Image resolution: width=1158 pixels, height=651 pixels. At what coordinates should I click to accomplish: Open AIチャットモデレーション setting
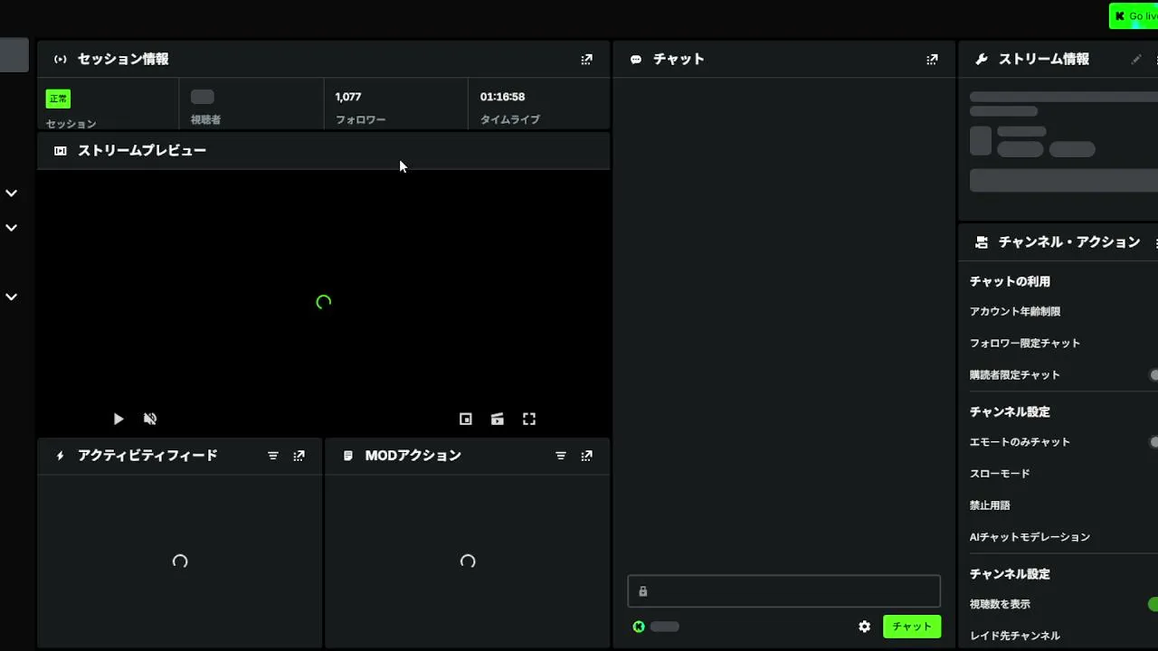(1030, 537)
